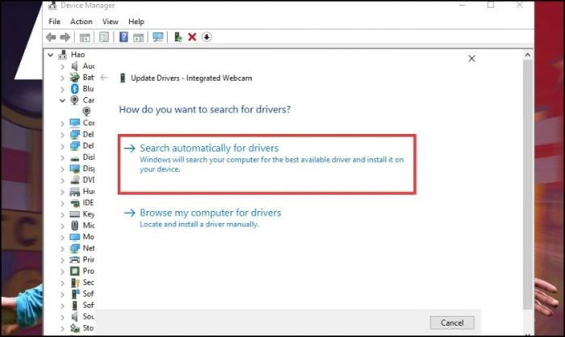Click the Back arrow in the toolbar

pyautogui.click(x=51, y=37)
